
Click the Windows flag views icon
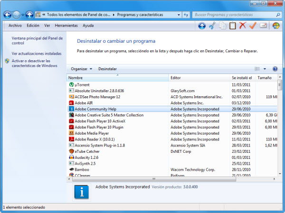[276, 26]
